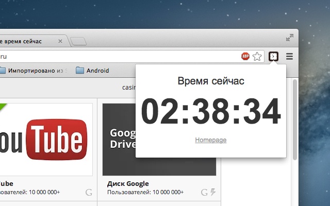
Task: Bookmark this page with the star icon
Action: [257, 56]
